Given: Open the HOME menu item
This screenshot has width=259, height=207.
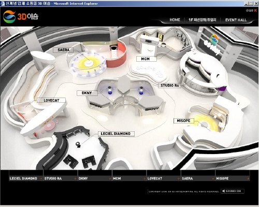Looking at the screenshot, I should [x=175, y=20].
